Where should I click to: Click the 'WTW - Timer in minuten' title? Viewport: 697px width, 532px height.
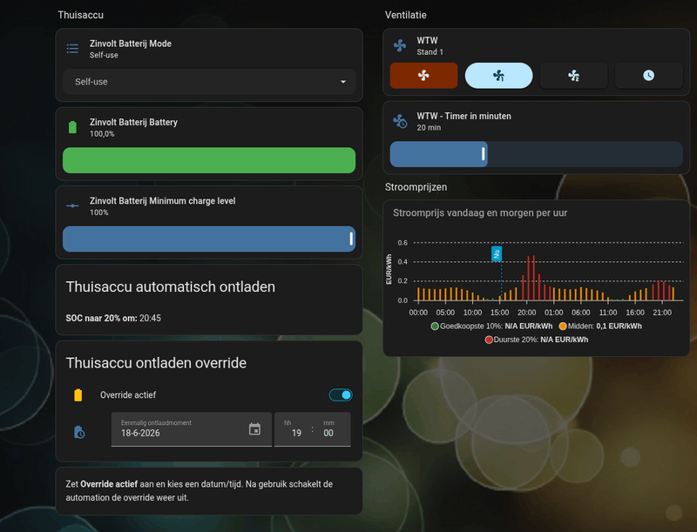(464, 116)
